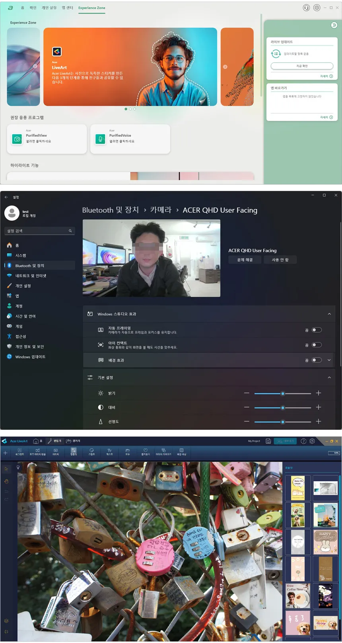The width and height of the screenshot is (342, 643).
Task: Click the 지금 확인 button
Action: 302,66
